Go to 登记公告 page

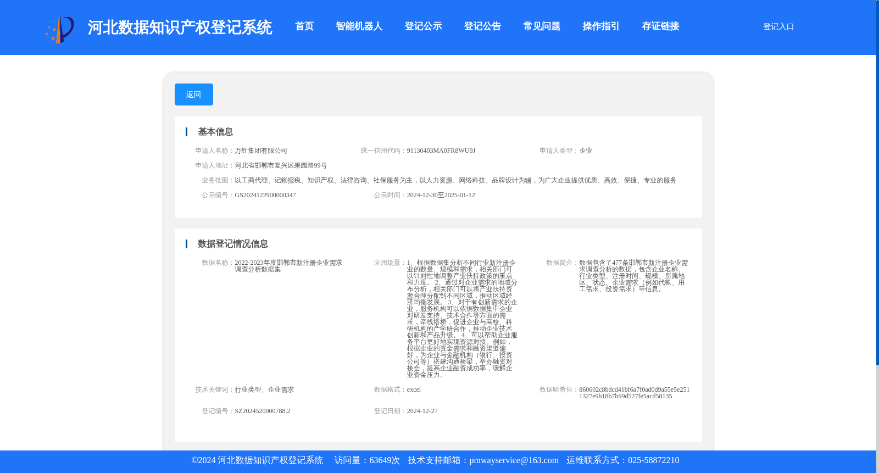coord(482,26)
